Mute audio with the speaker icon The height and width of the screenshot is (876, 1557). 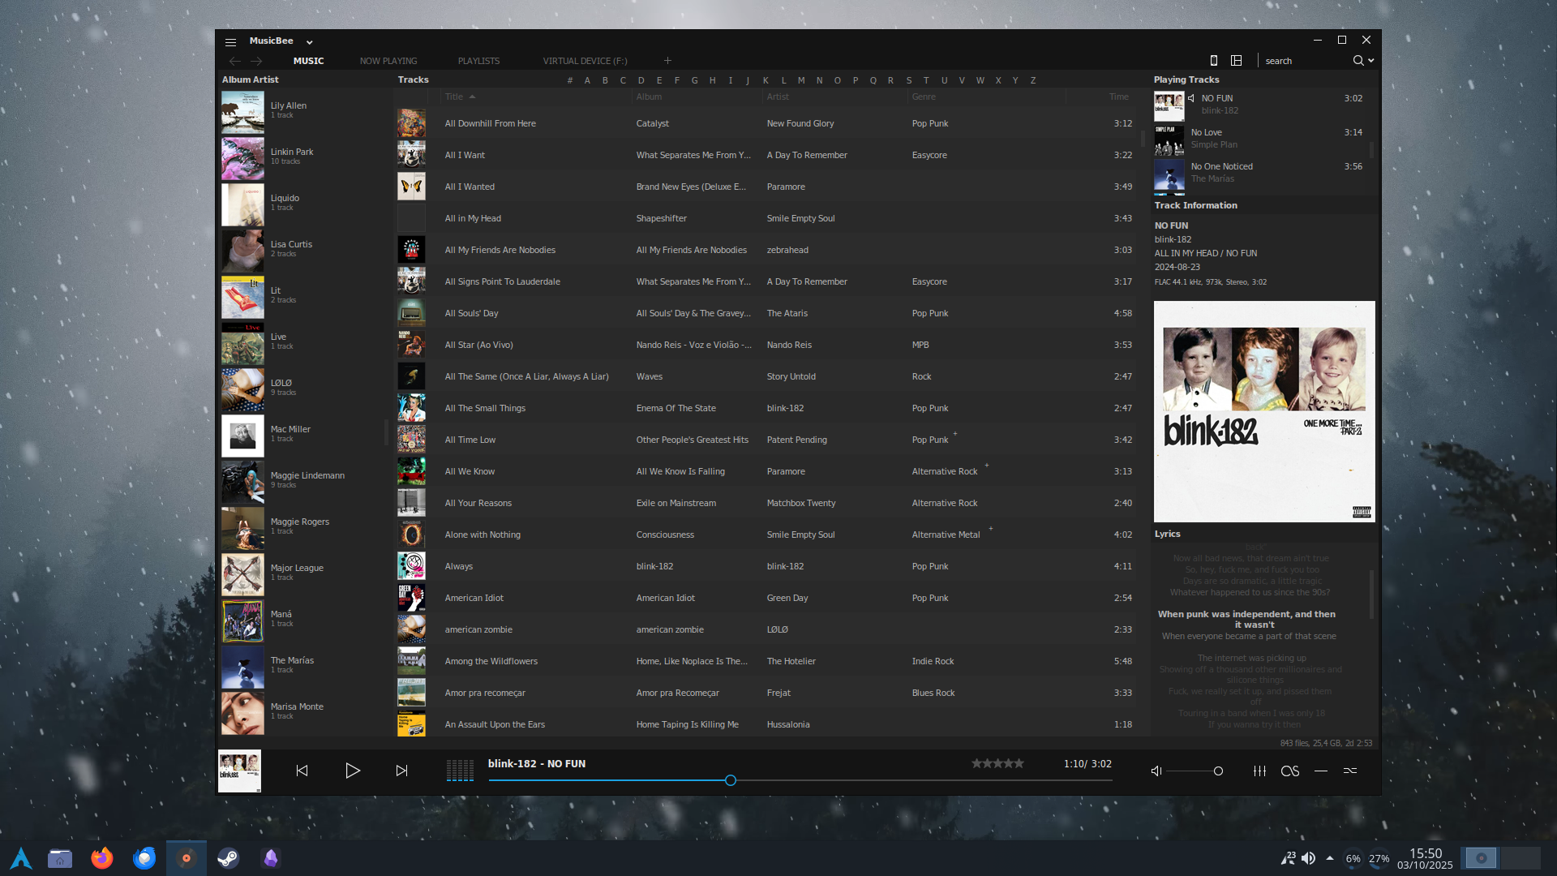[x=1156, y=771]
